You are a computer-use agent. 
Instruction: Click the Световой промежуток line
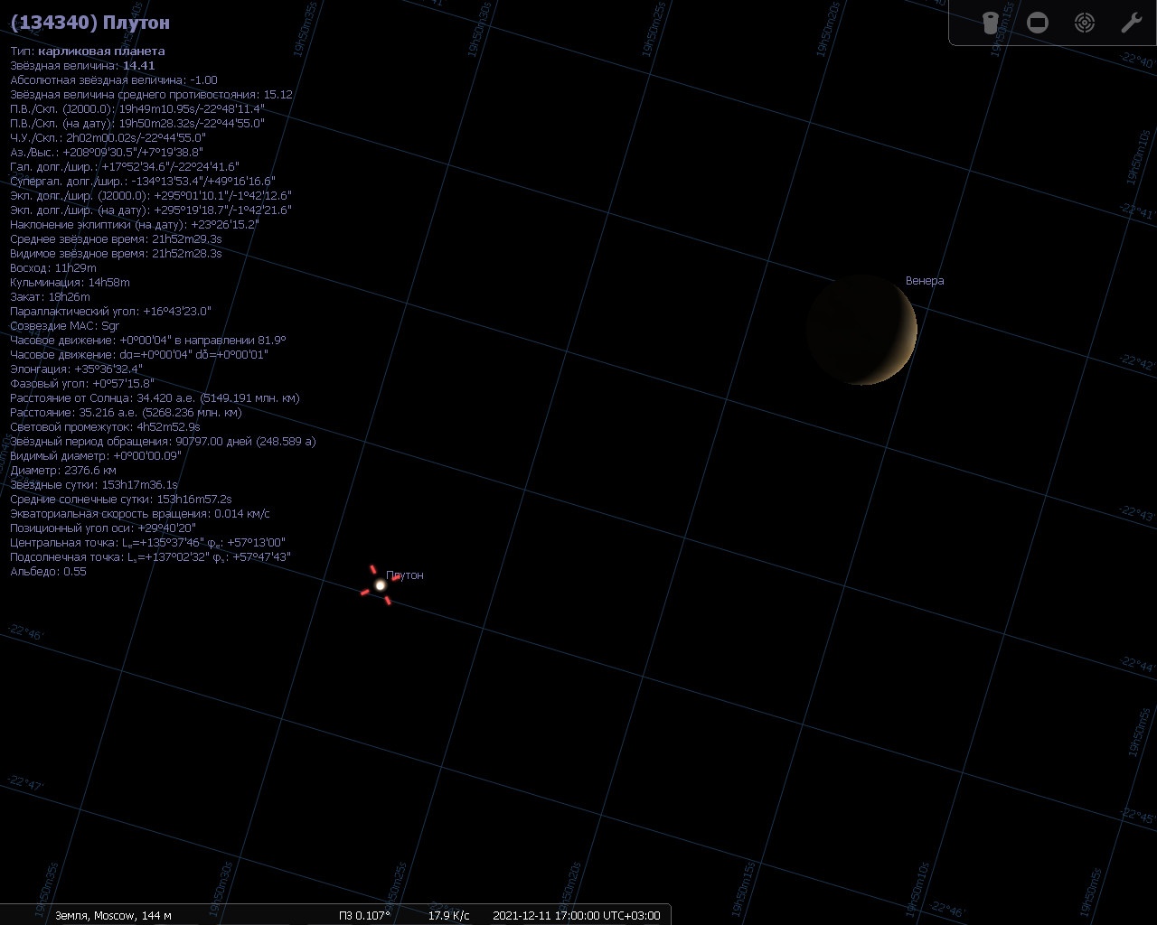pyautogui.click(x=105, y=427)
